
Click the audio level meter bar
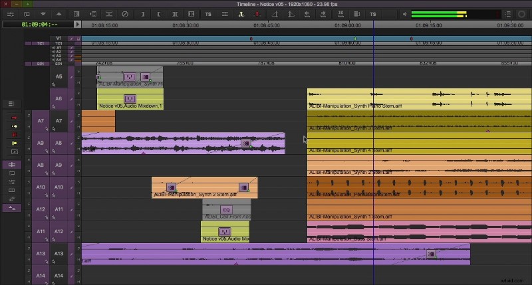(x=440, y=14)
